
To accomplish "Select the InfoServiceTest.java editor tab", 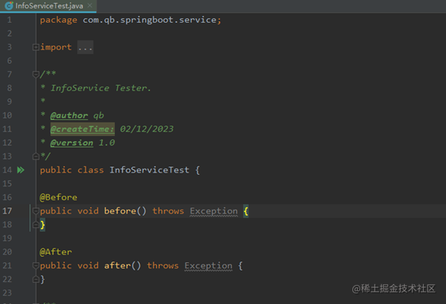I will pyautogui.click(x=49, y=5).
